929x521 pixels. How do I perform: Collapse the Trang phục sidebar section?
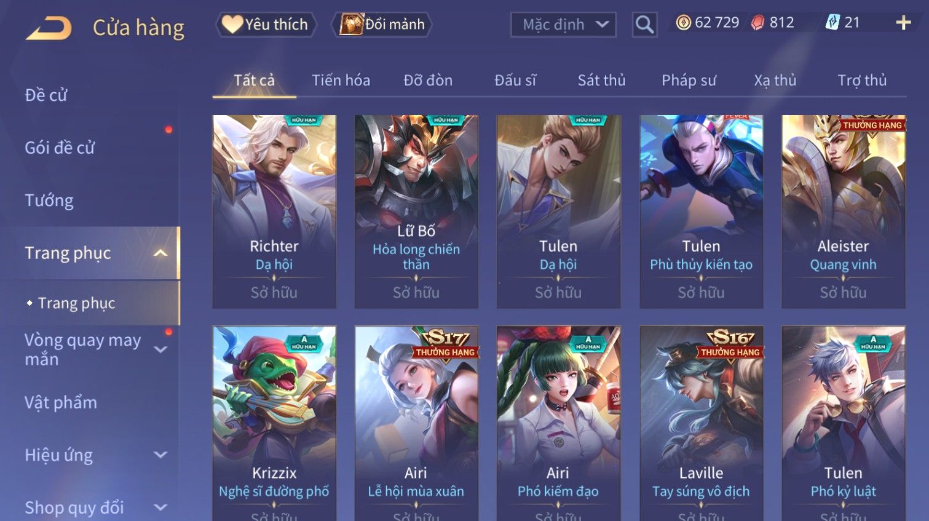pos(160,253)
